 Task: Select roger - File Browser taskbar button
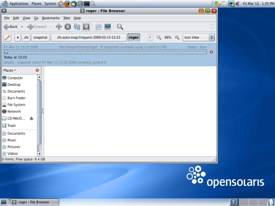click(x=35, y=202)
